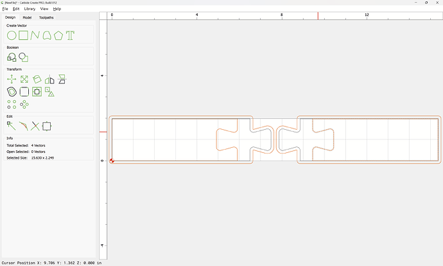Click the 'Selected Size:' label
This screenshot has width=443, height=266.
(17, 158)
